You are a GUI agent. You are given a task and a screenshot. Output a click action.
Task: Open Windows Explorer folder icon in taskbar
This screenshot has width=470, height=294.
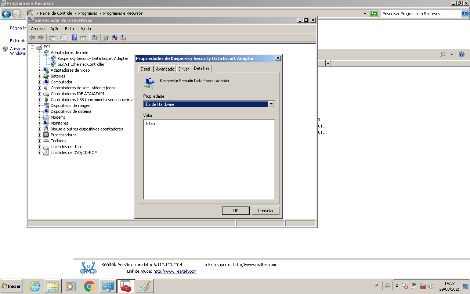pos(53,286)
